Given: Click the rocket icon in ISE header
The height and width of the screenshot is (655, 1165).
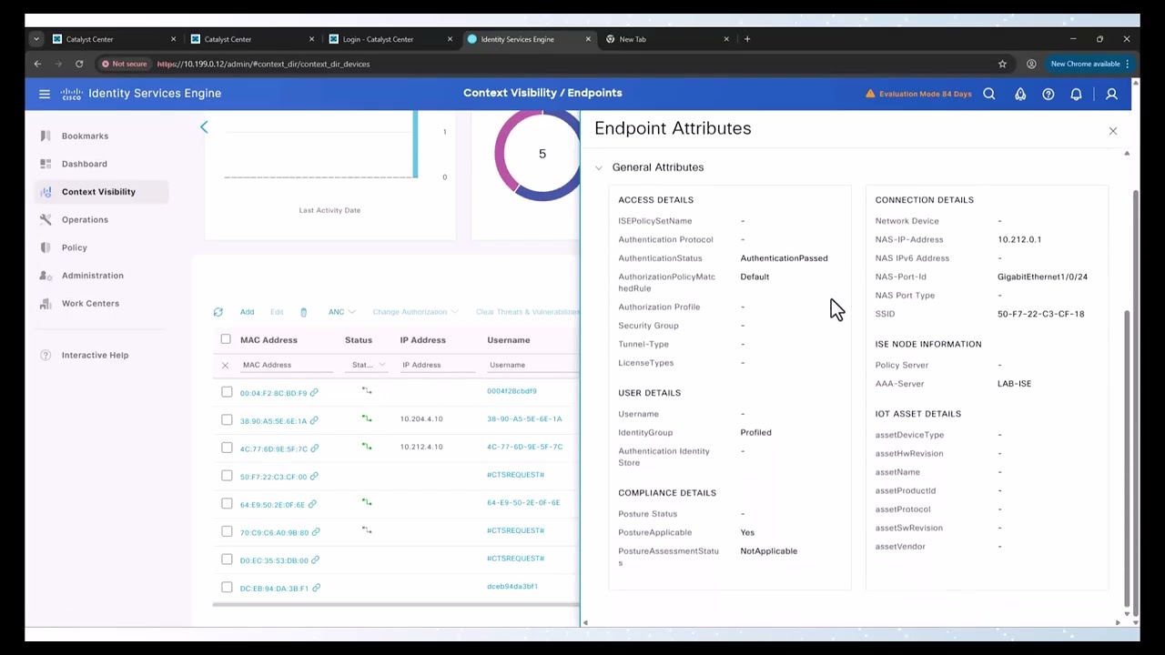Looking at the screenshot, I should pyautogui.click(x=1020, y=94).
